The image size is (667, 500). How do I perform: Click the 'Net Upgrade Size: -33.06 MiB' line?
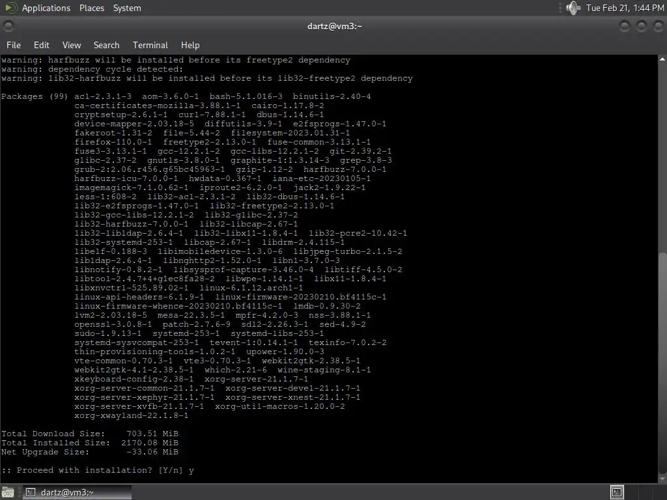coord(90,452)
